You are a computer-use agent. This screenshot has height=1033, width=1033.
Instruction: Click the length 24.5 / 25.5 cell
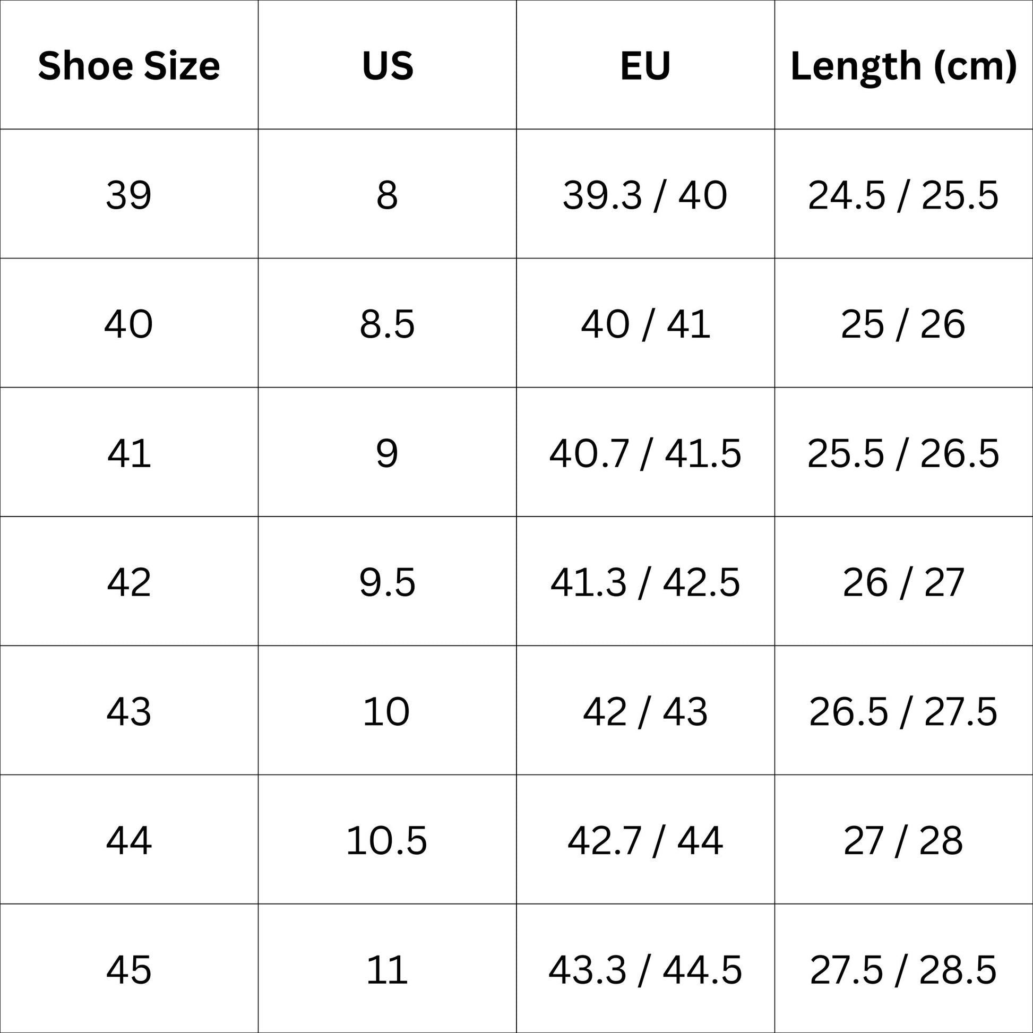pyautogui.click(x=903, y=195)
